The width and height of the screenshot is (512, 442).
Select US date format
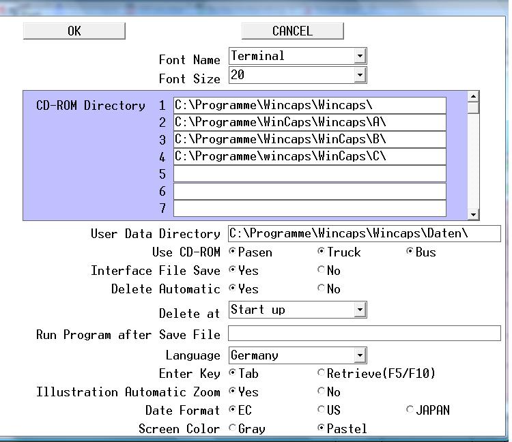(322, 410)
